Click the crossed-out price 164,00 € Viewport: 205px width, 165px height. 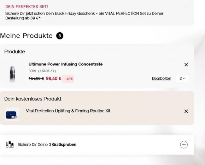36,78
